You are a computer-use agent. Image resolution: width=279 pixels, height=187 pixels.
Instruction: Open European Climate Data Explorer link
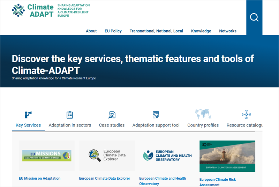(x=105, y=178)
